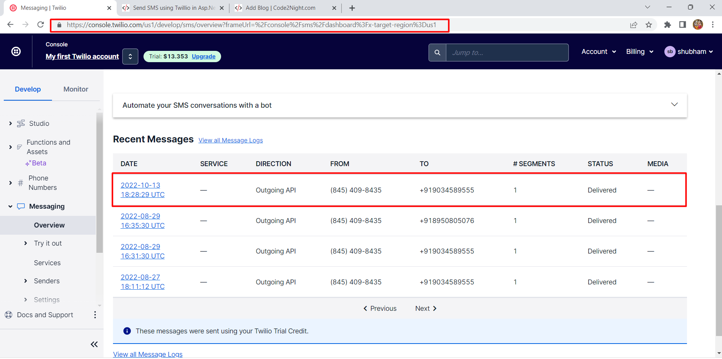Click the main page vertical scrollbar
Screen dimensions: 722x359
719,270
